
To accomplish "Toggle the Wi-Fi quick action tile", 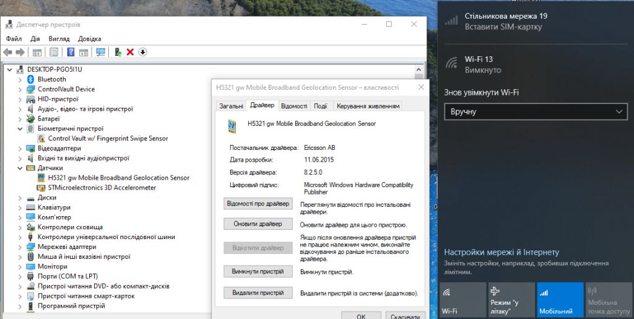I will pos(463,300).
